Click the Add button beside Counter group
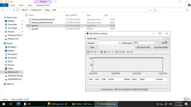The width and height of the screenshot is (191, 107). [x=163, y=43]
